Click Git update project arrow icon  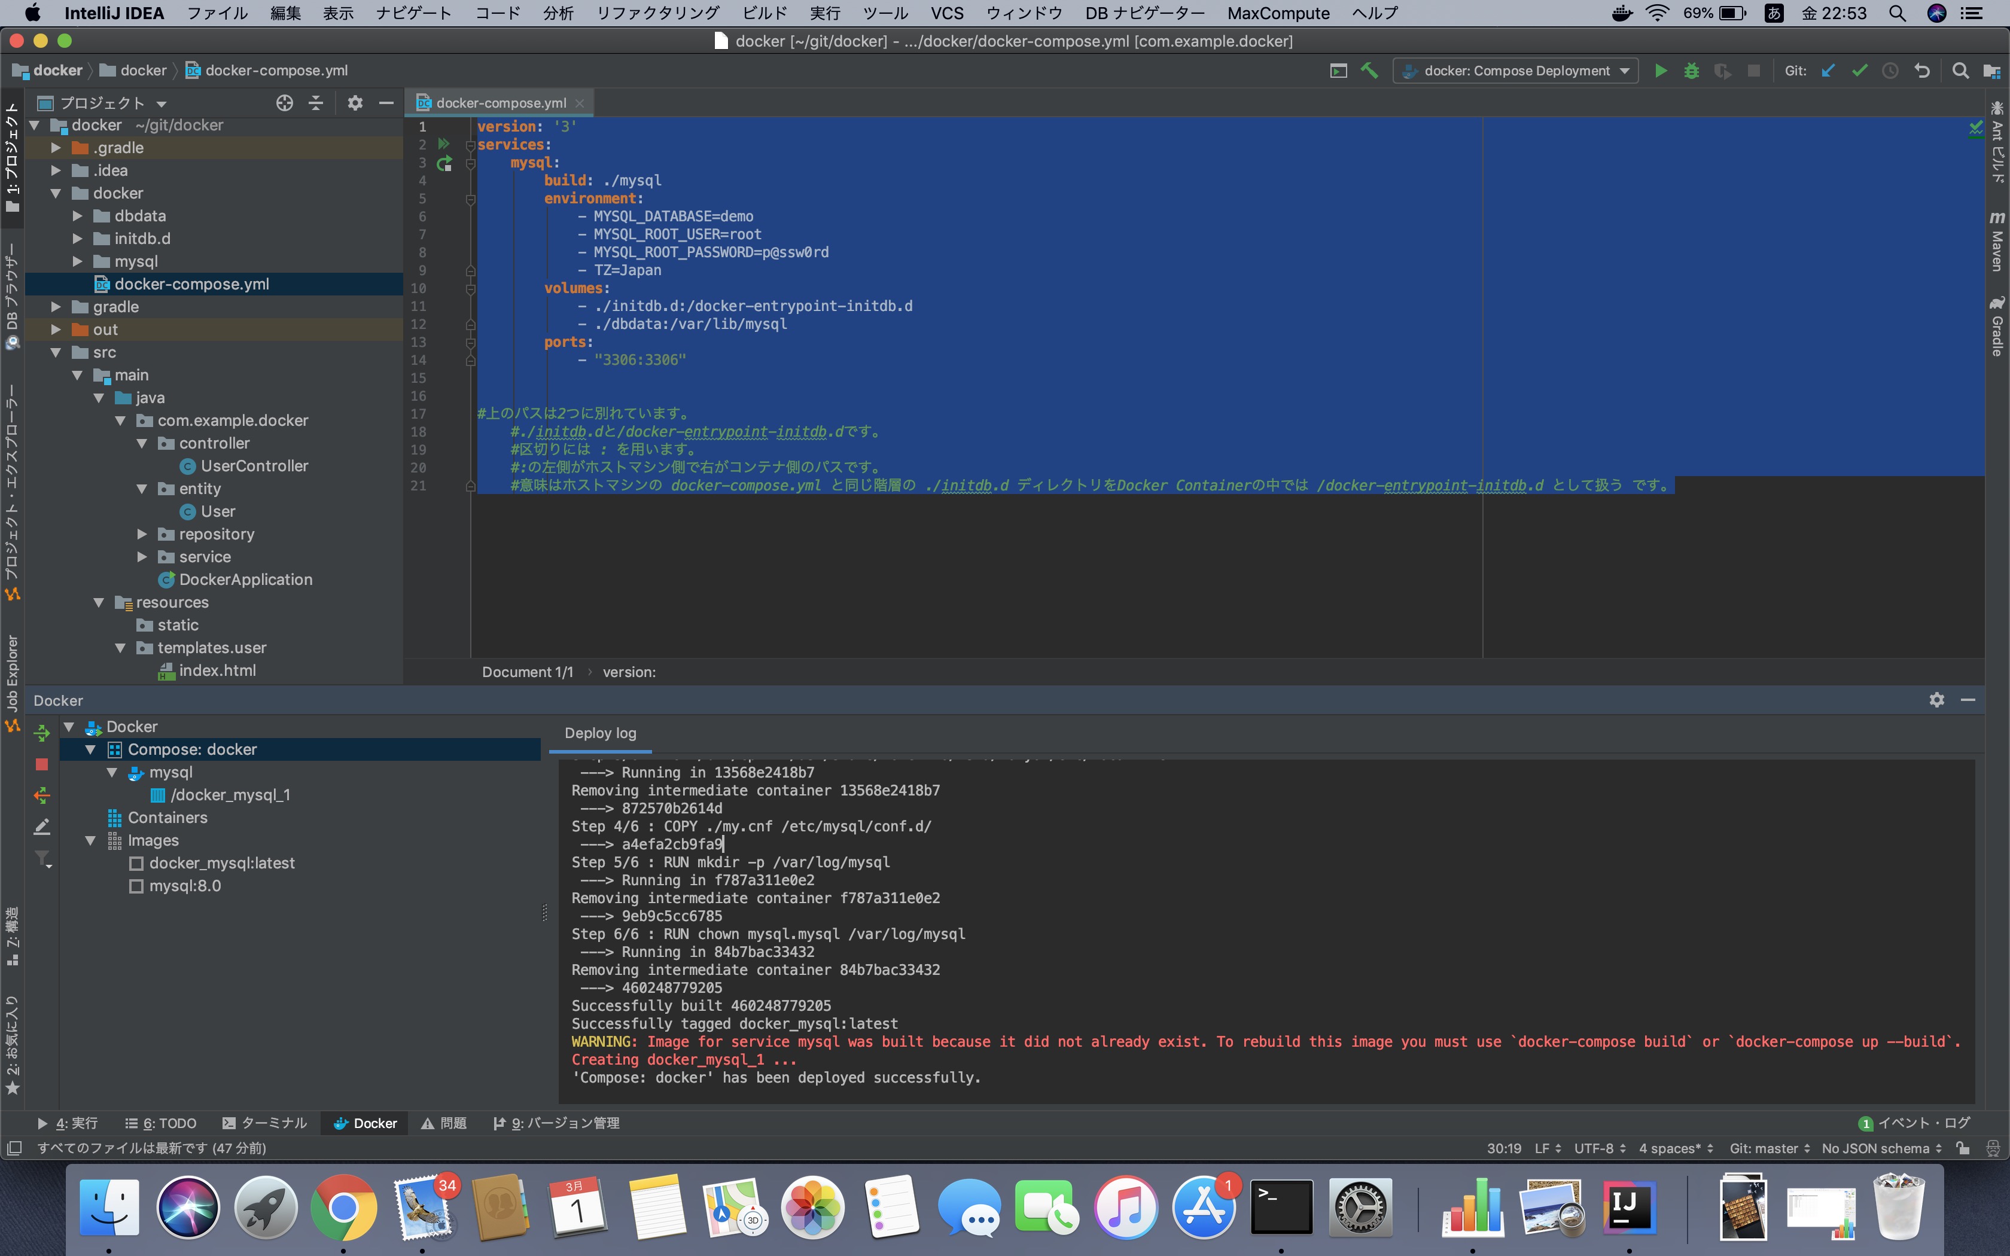(1828, 71)
